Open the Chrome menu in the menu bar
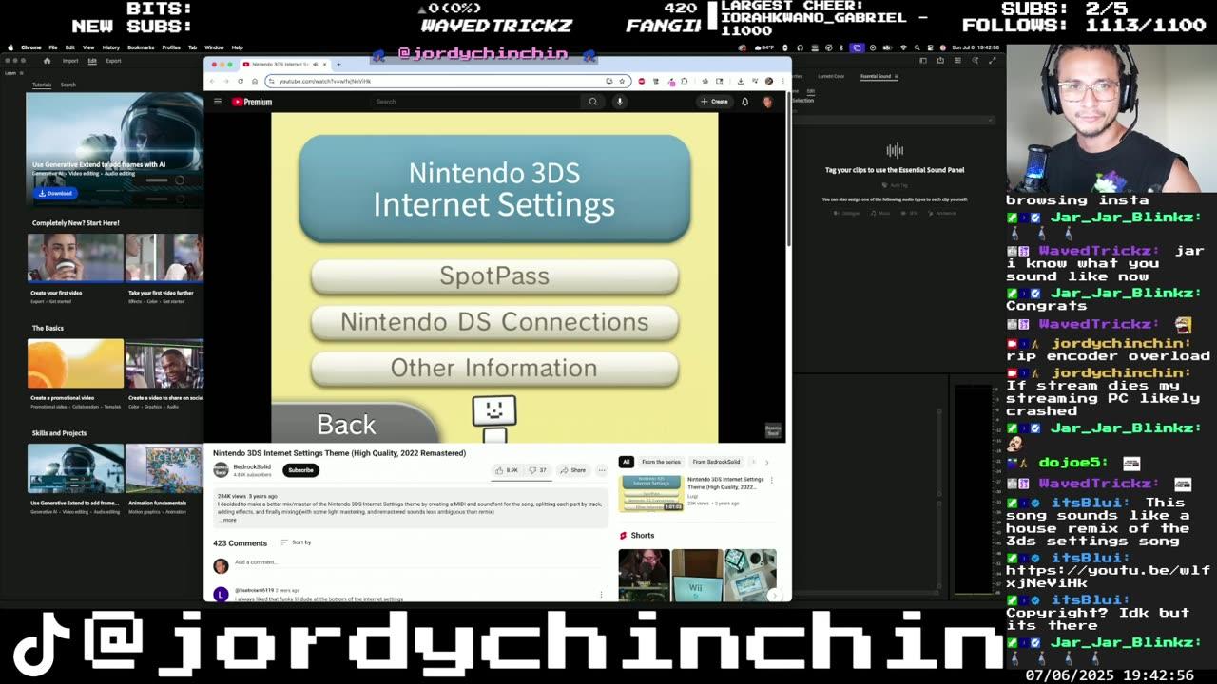 (x=30, y=47)
